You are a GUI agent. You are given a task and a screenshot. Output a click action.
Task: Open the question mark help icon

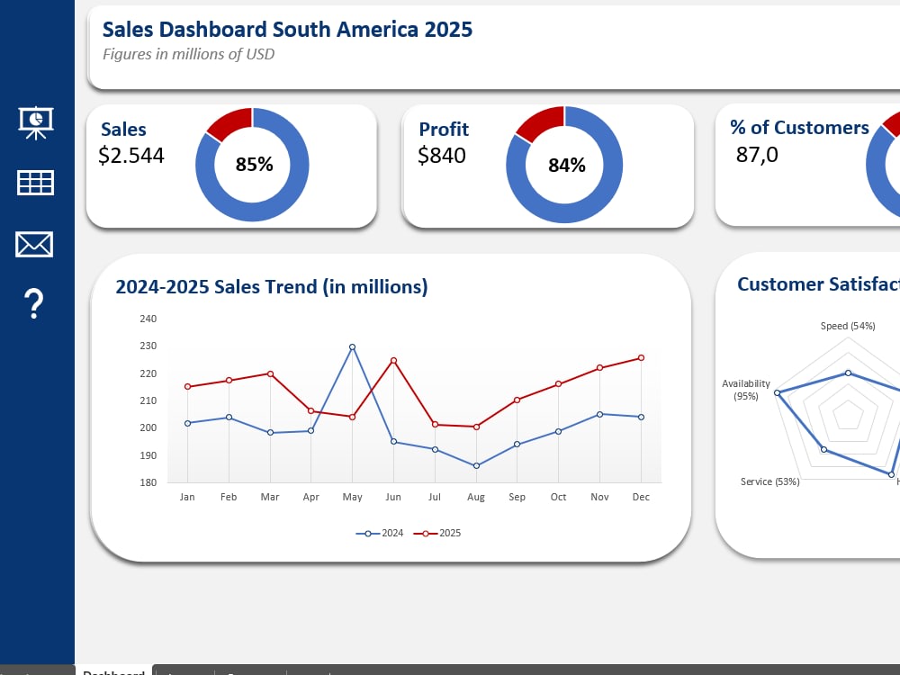[34, 303]
